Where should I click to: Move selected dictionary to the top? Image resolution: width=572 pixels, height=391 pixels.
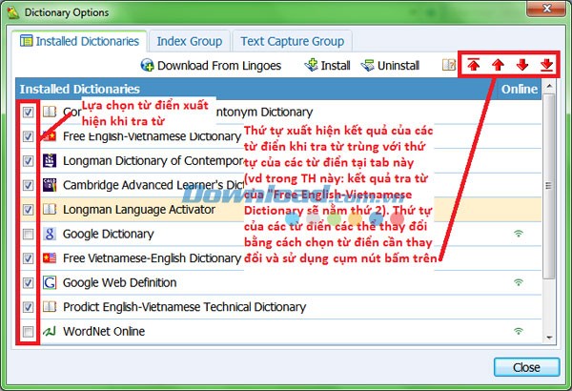[x=474, y=65]
